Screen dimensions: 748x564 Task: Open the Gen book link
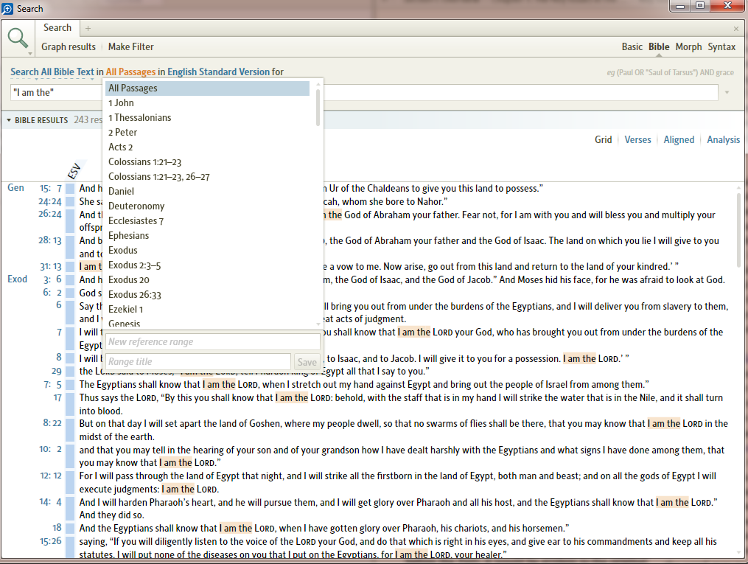[x=15, y=188]
